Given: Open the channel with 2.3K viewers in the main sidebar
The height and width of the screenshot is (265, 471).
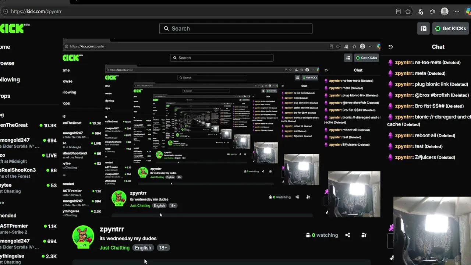Looking at the screenshot, I should pos(28,259).
